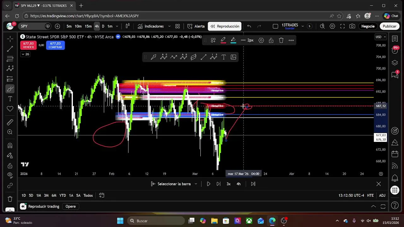Select the 10m timeframe
Image resolution: width=404 pixels, height=227 pixels.
(x=78, y=26)
